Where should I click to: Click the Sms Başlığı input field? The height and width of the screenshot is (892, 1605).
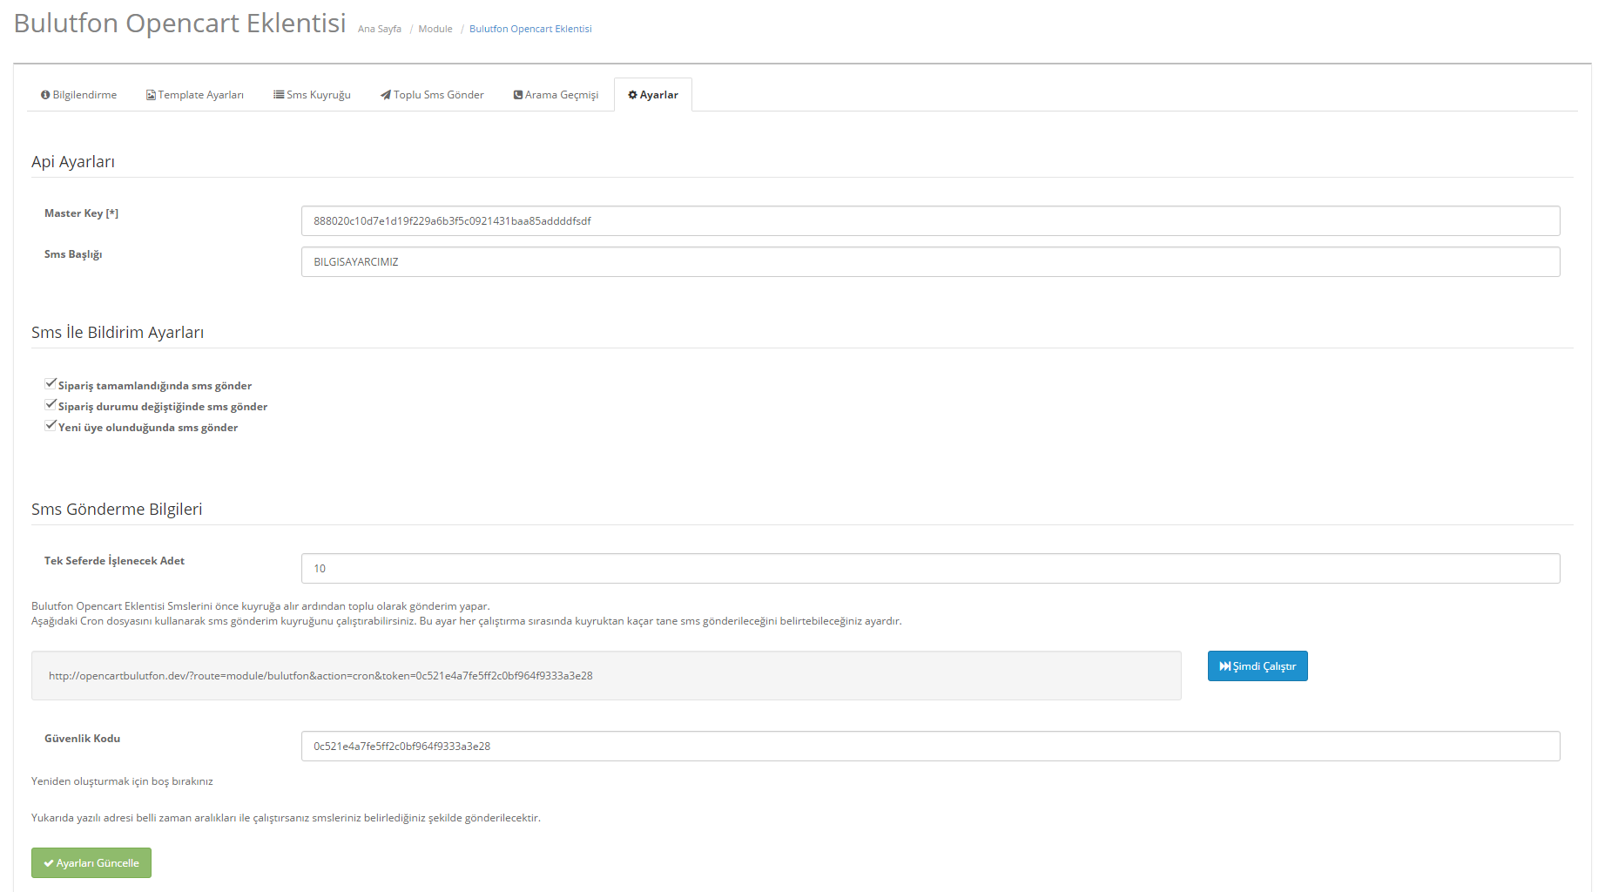[x=930, y=262]
